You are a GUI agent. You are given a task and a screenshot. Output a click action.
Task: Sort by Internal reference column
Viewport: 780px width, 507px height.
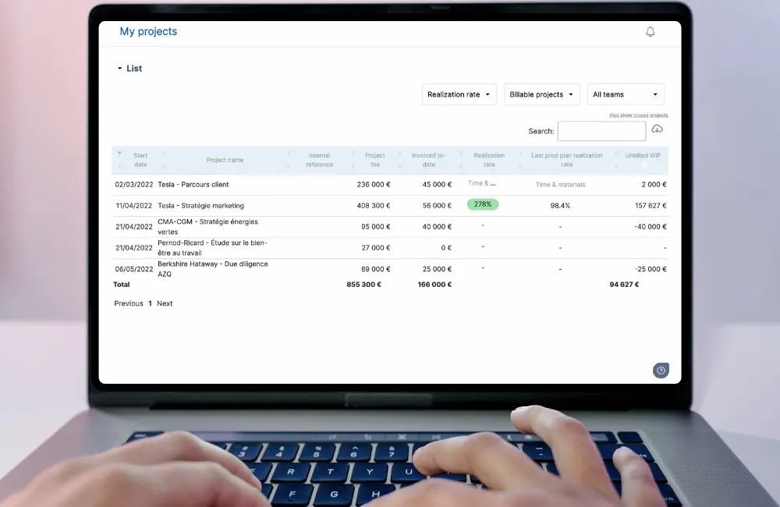click(x=319, y=160)
